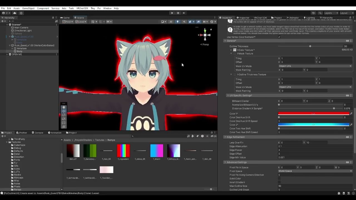This screenshot has height=200, width=356.
Task: Click the Pause button in the top toolbar
Action: pyautogui.click(x=178, y=13)
